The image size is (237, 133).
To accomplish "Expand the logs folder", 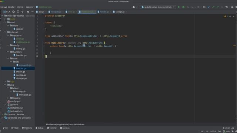I will (5, 82).
